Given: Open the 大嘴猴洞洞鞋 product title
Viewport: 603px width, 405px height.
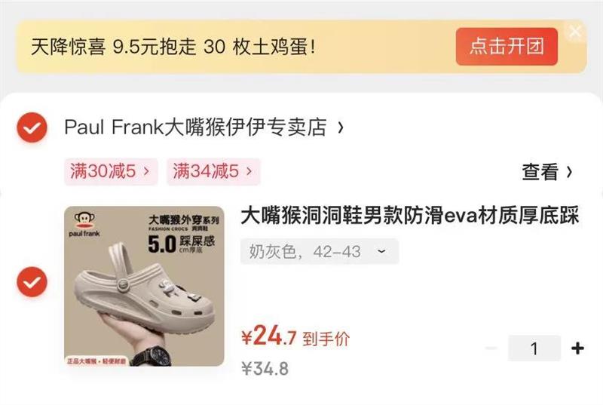Looking at the screenshot, I should tap(409, 216).
